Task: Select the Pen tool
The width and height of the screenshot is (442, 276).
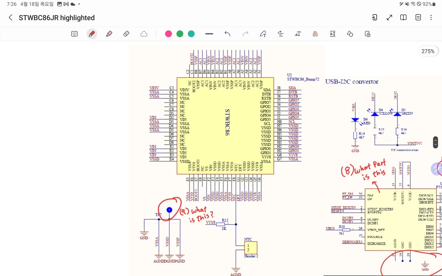Action: [x=92, y=34]
